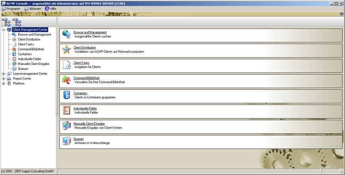This screenshot has width=345, height=175.
Task: Expand the Lizenzmanagement Center node
Action: (3, 74)
